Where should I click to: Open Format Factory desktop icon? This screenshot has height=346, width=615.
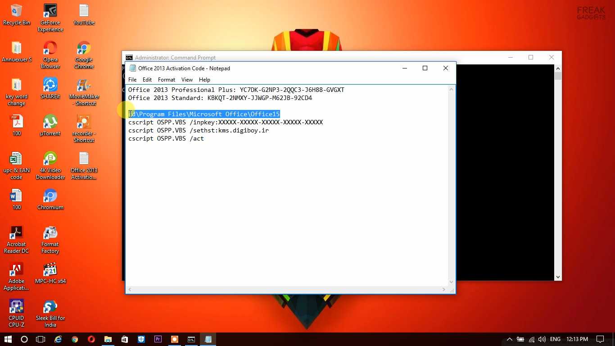tap(50, 240)
